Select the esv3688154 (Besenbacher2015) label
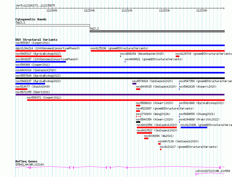Screen dimensions: 232x177 pyautogui.click(x=142, y=54)
